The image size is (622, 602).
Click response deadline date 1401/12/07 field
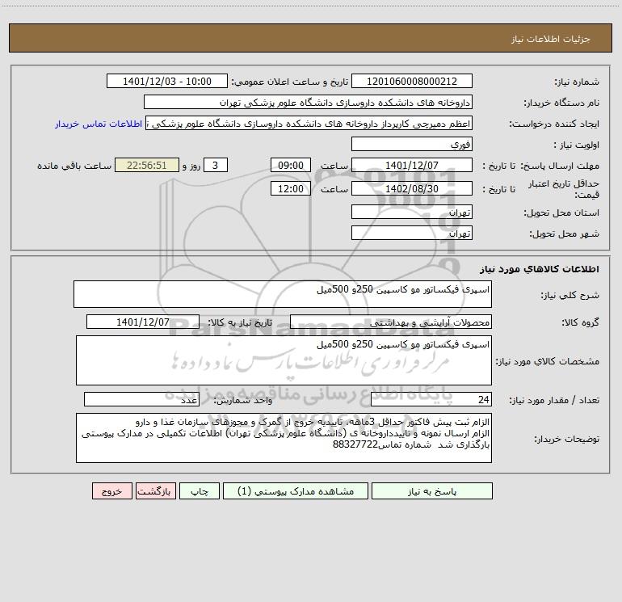[412, 166]
